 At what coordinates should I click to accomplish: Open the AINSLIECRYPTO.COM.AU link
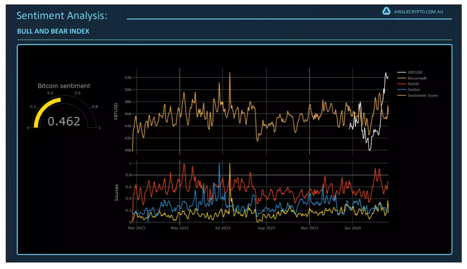pyautogui.click(x=418, y=12)
